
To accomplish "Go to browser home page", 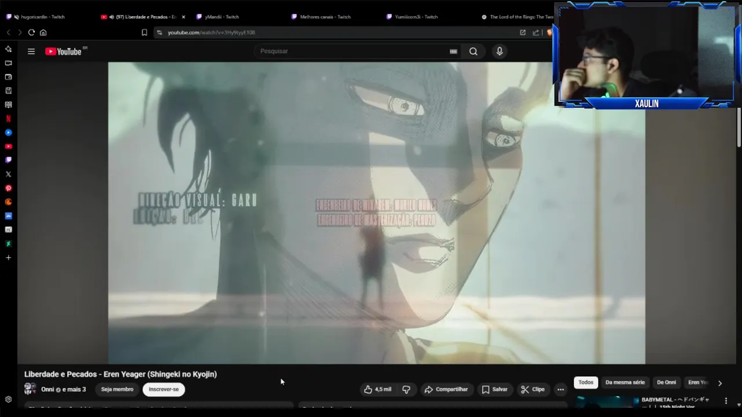I will pyautogui.click(x=43, y=32).
